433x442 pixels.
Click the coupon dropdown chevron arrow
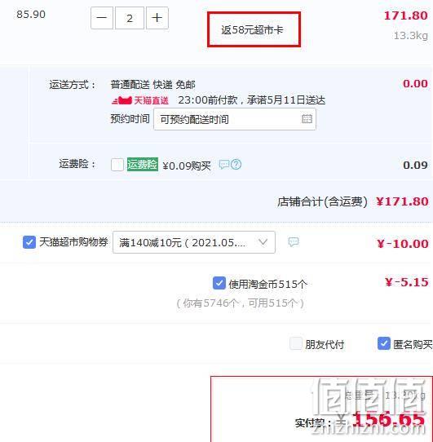click(263, 242)
